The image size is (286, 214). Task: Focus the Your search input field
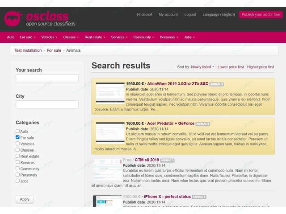pos(47,78)
